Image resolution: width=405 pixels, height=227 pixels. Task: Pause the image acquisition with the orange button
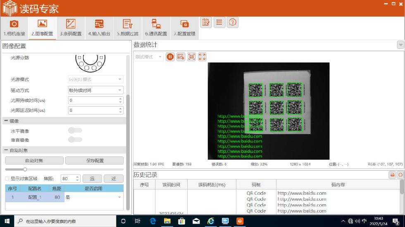point(170,57)
